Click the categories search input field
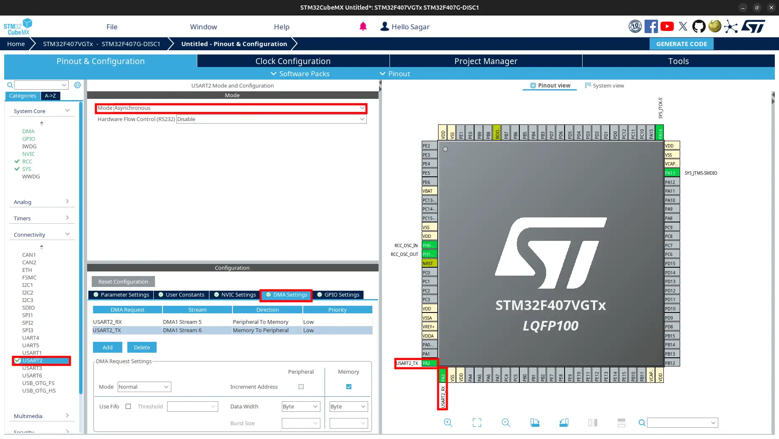This screenshot has width=779, height=439. point(41,85)
